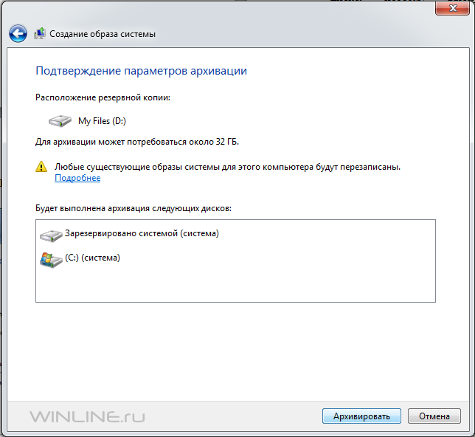The width and height of the screenshot is (475, 437).
Task: Click the Создание образа системы title text
Action: (103, 34)
